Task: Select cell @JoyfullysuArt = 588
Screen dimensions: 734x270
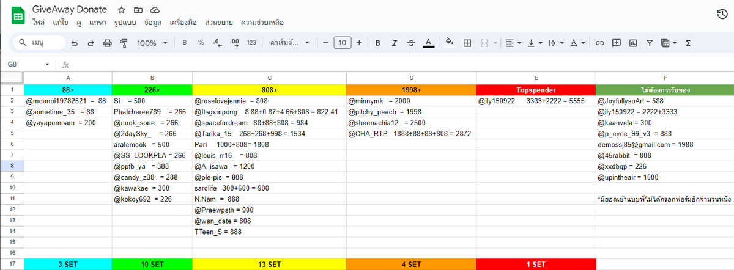Action: click(x=665, y=101)
